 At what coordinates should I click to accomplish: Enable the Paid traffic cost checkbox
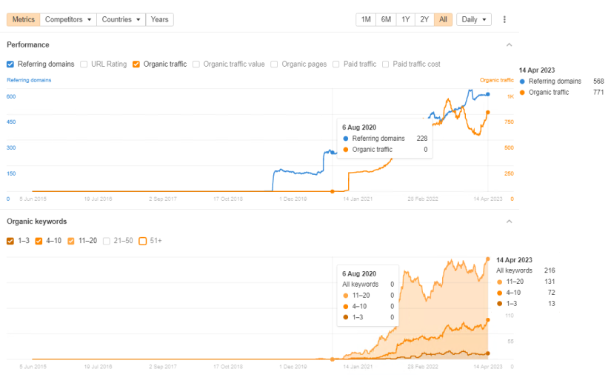(385, 64)
